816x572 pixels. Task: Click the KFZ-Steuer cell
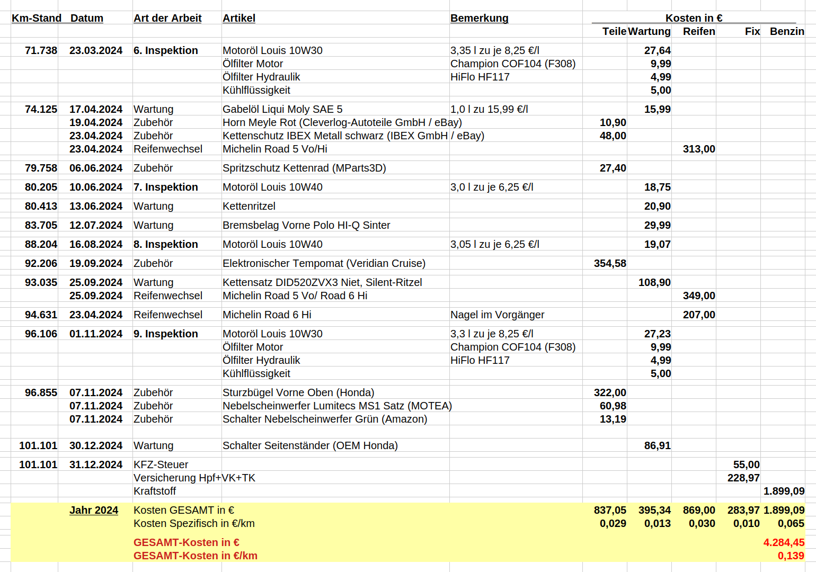tap(161, 464)
